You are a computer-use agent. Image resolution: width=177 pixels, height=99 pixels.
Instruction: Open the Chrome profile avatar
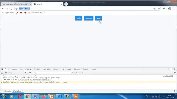tap(170, 9)
